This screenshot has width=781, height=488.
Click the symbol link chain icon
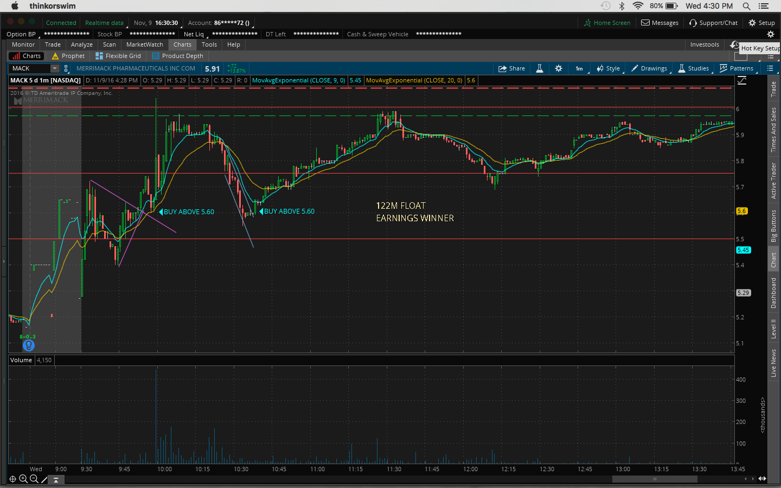click(66, 68)
